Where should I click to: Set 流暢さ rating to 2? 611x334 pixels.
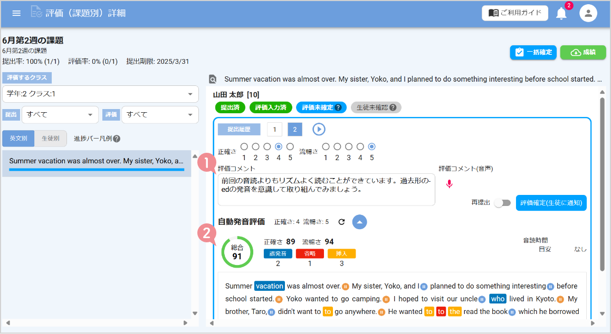pyautogui.click(x=338, y=147)
